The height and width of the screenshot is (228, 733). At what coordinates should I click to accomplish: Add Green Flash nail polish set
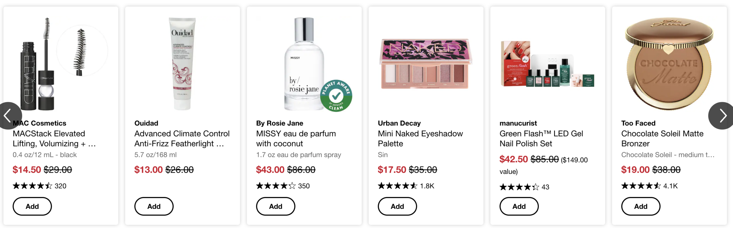[519, 206]
